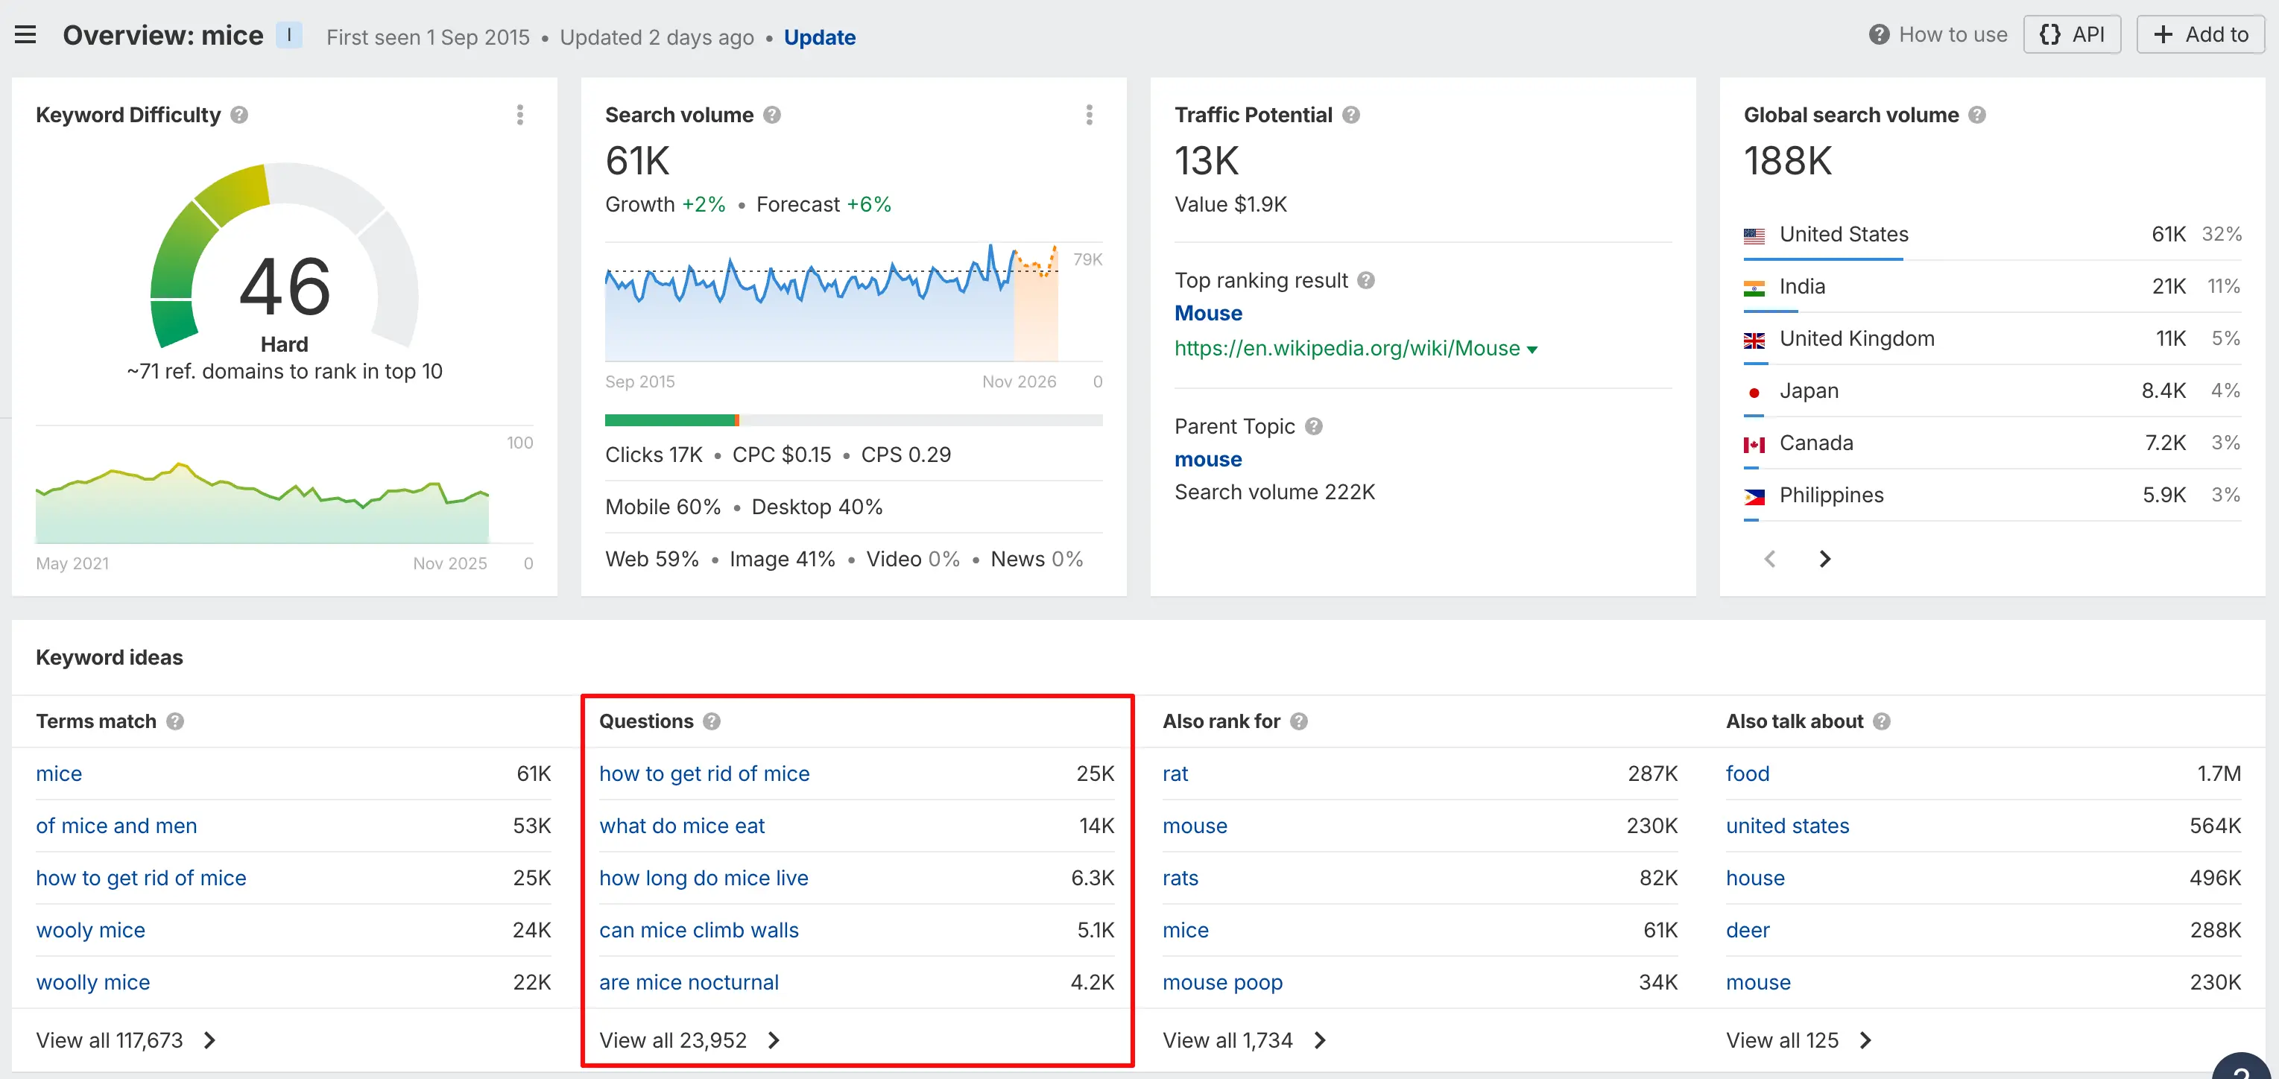Select the Japan country row

tap(1992, 391)
